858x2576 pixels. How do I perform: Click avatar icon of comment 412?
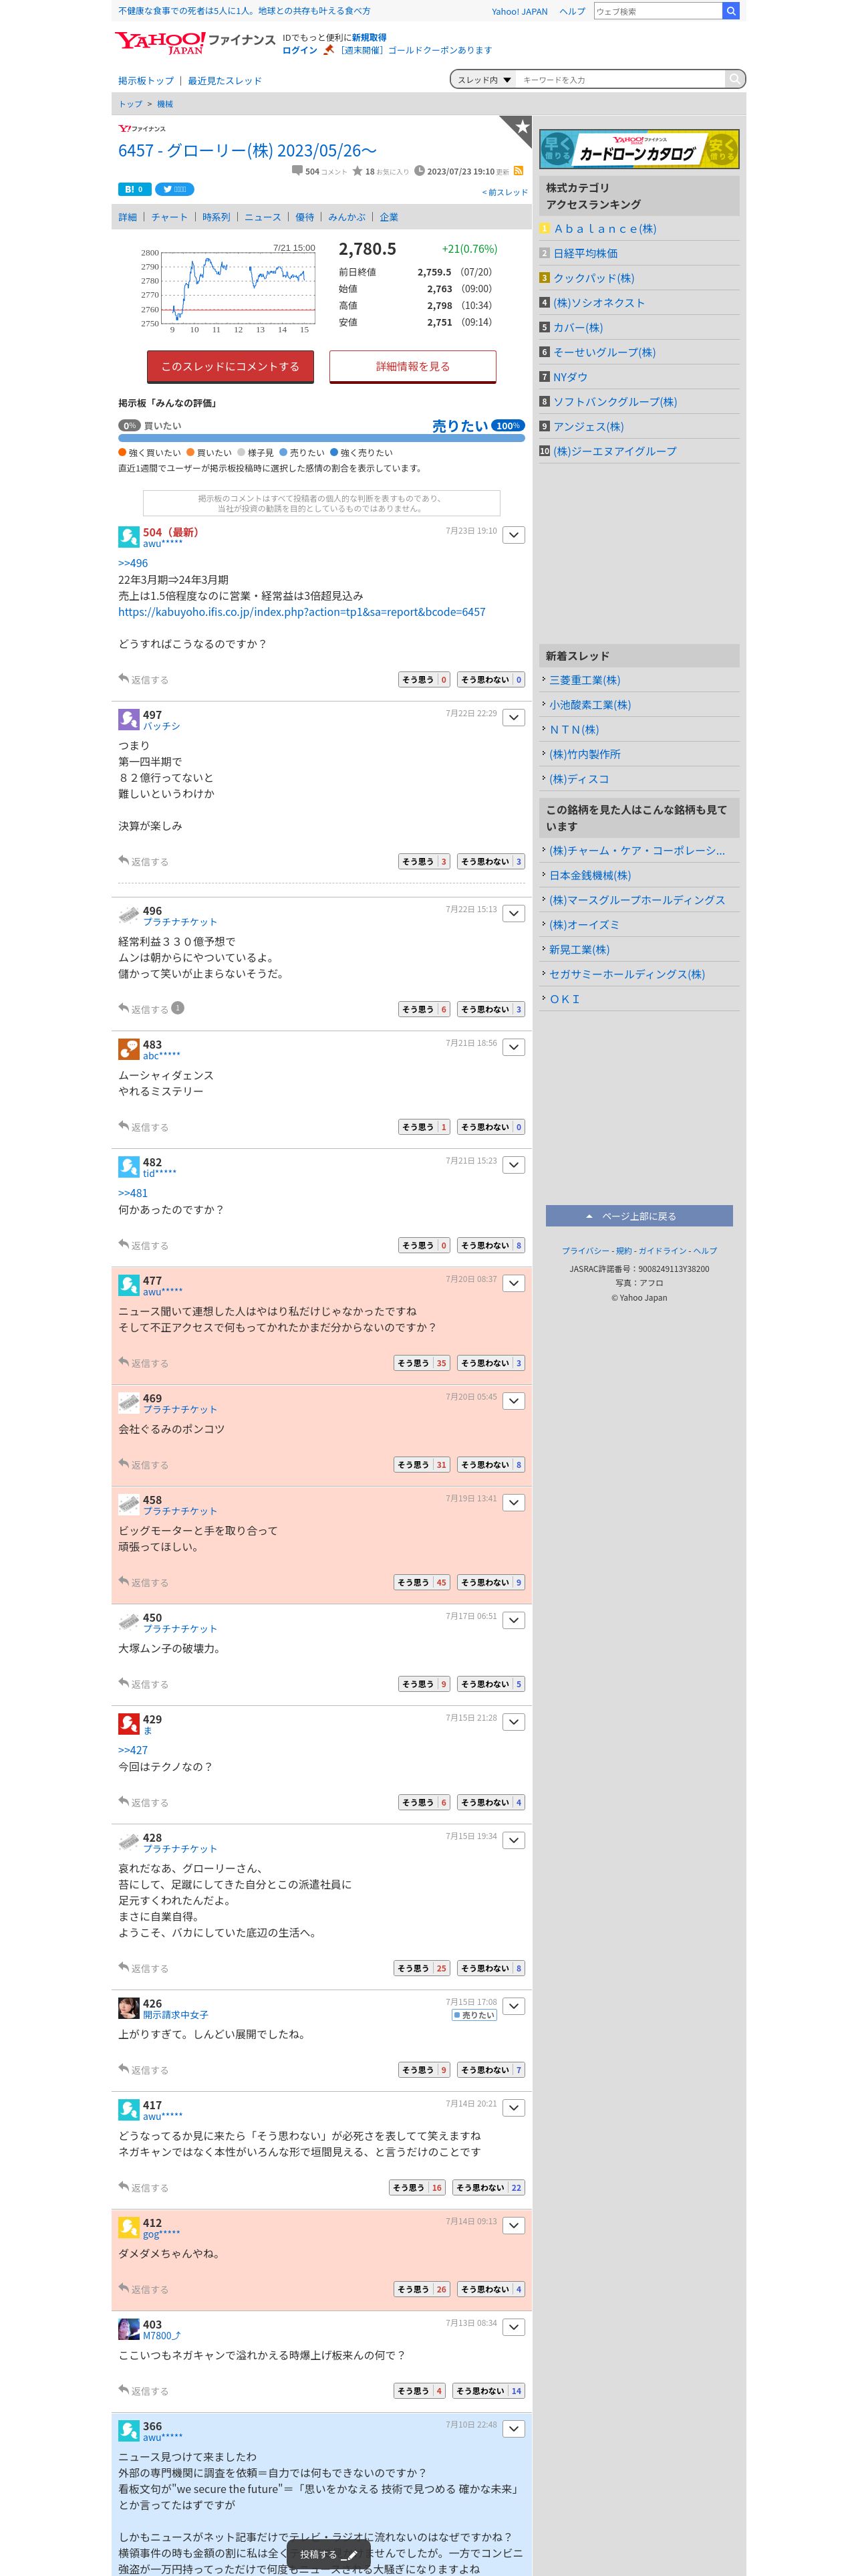tap(129, 2227)
